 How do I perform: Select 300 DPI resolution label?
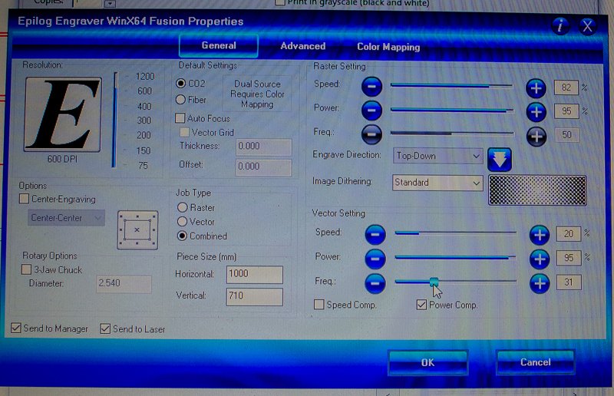tap(144, 120)
